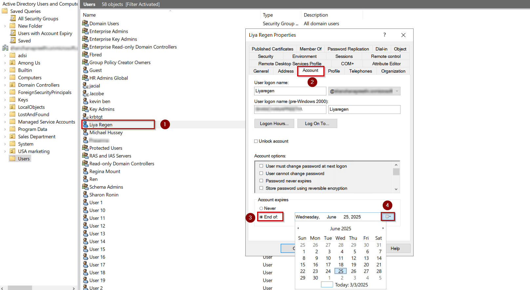Expand the New Folder tree node

click(5, 26)
